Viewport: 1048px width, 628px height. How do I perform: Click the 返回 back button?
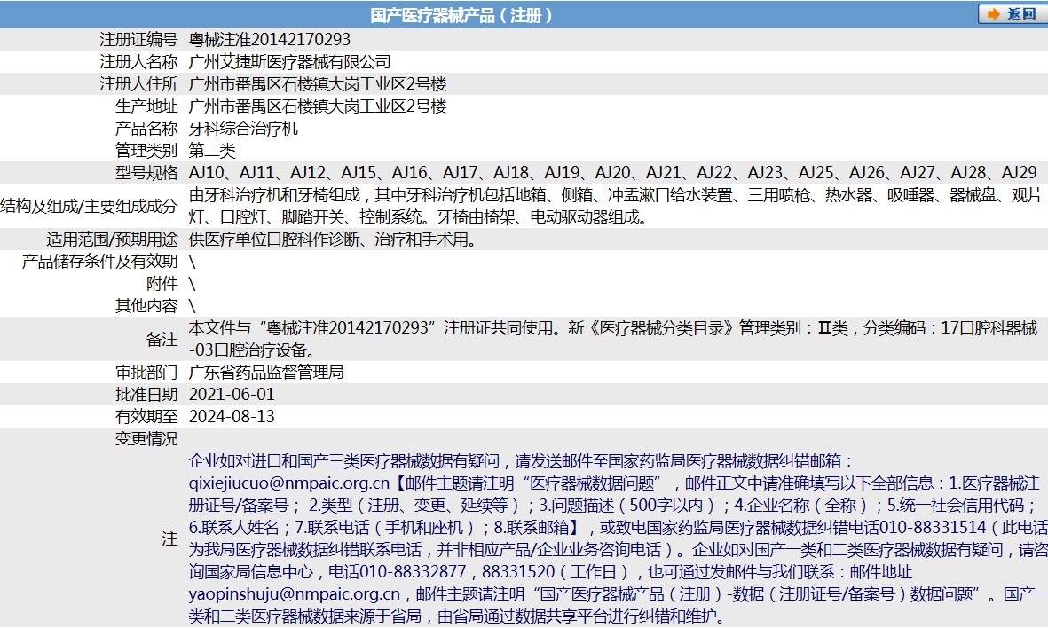tap(1012, 14)
